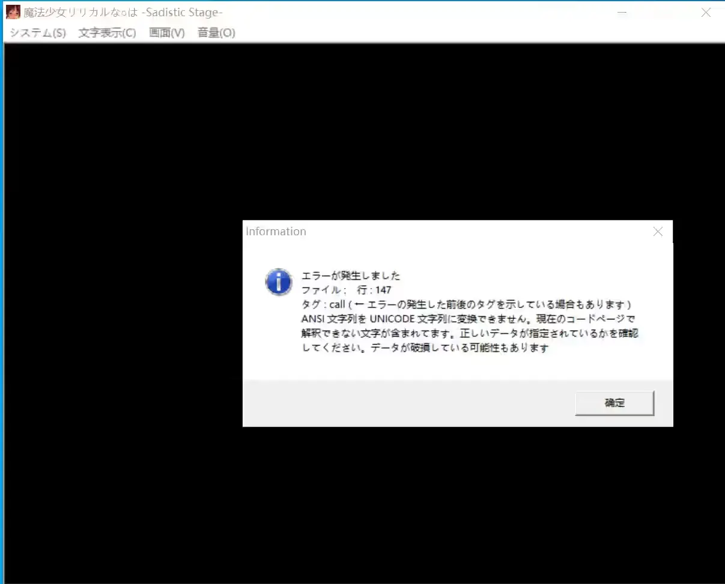Click the ANSI 文字列を UNICODE text line
Image resolution: width=725 pixels, height=584 pixels.
[469, 319]
